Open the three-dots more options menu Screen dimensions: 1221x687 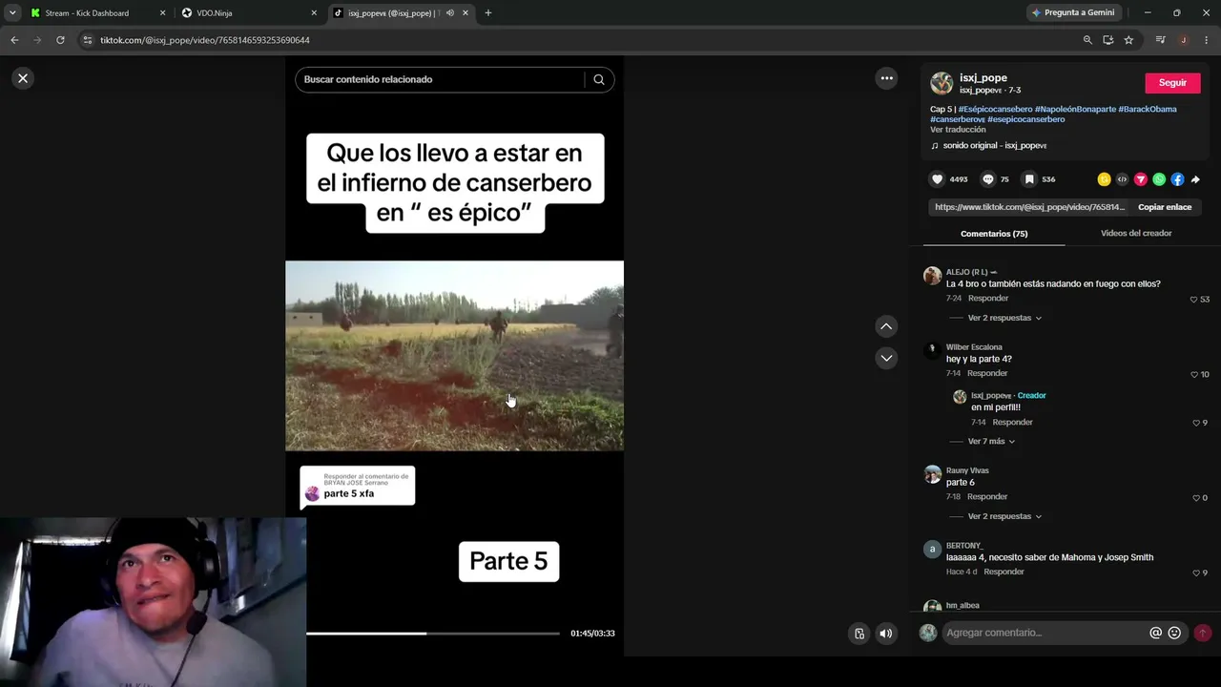point(886,78)
